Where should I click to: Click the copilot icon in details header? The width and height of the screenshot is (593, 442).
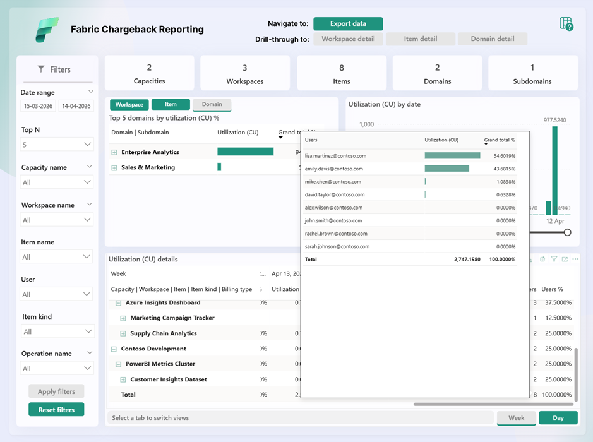tap(542, 259)
